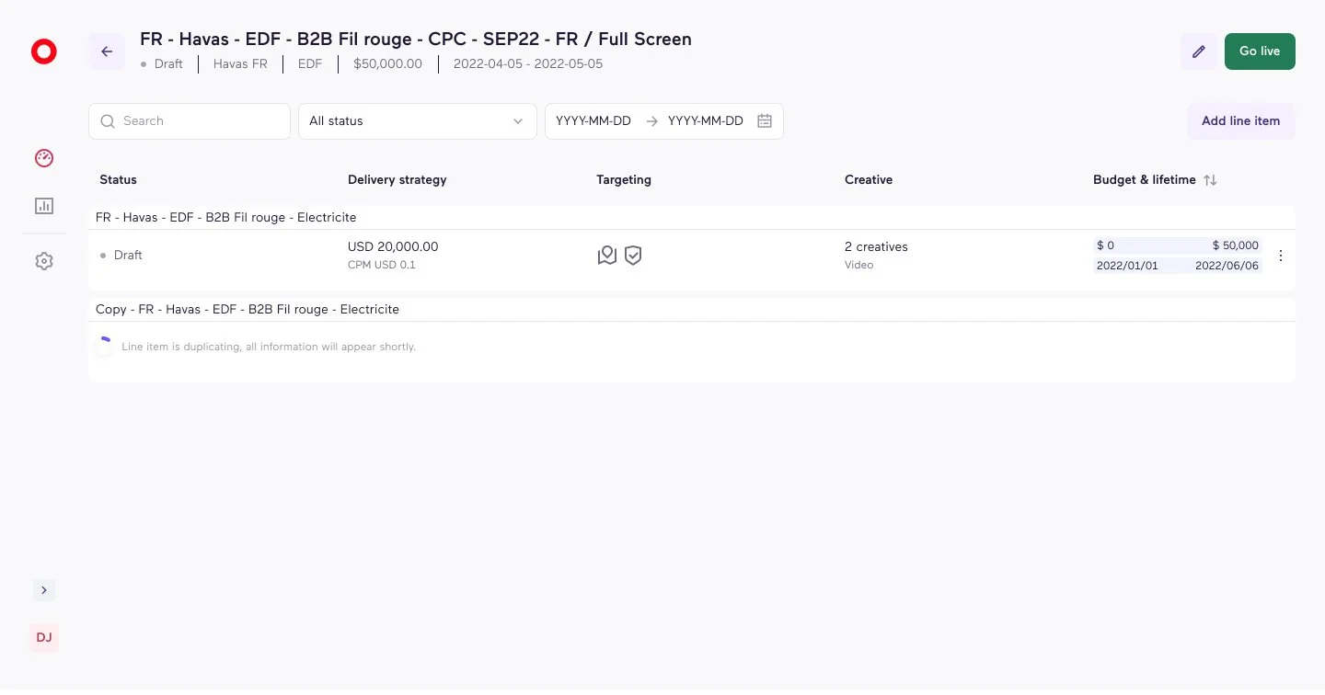Click the Go live button
This screenshot has height=695, width=1325.
click(1260, 51)
